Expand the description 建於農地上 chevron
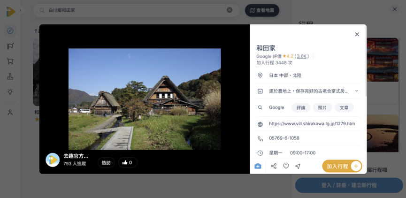The width and height of the screenshot is (406, 198). (357, 91)
